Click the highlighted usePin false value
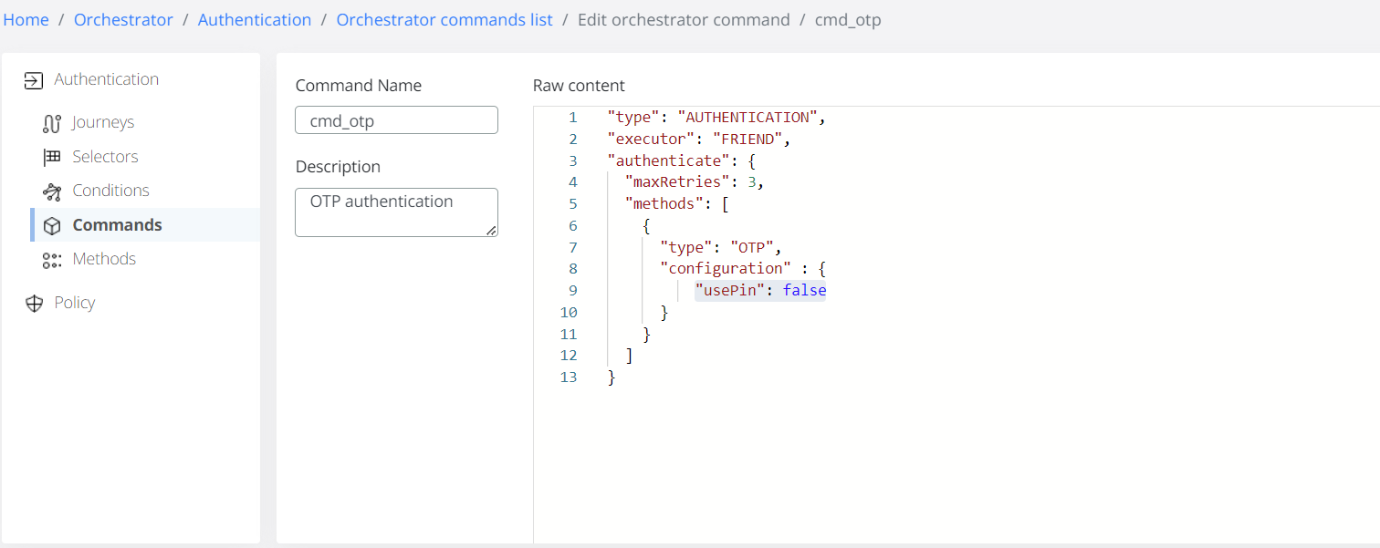Image resolution: width=1380 pixels, height=548 pixels. (760, 290)
